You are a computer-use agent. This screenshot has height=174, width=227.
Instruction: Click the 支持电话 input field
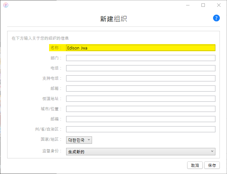click(140, 78)
